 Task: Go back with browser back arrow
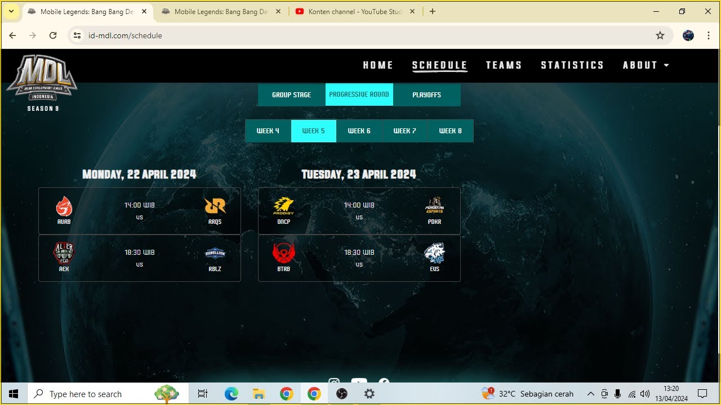pyautogui.click(x=12, y=35)
